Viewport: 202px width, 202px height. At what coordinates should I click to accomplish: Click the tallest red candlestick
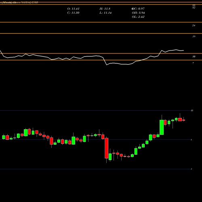[x=107, y=148]
